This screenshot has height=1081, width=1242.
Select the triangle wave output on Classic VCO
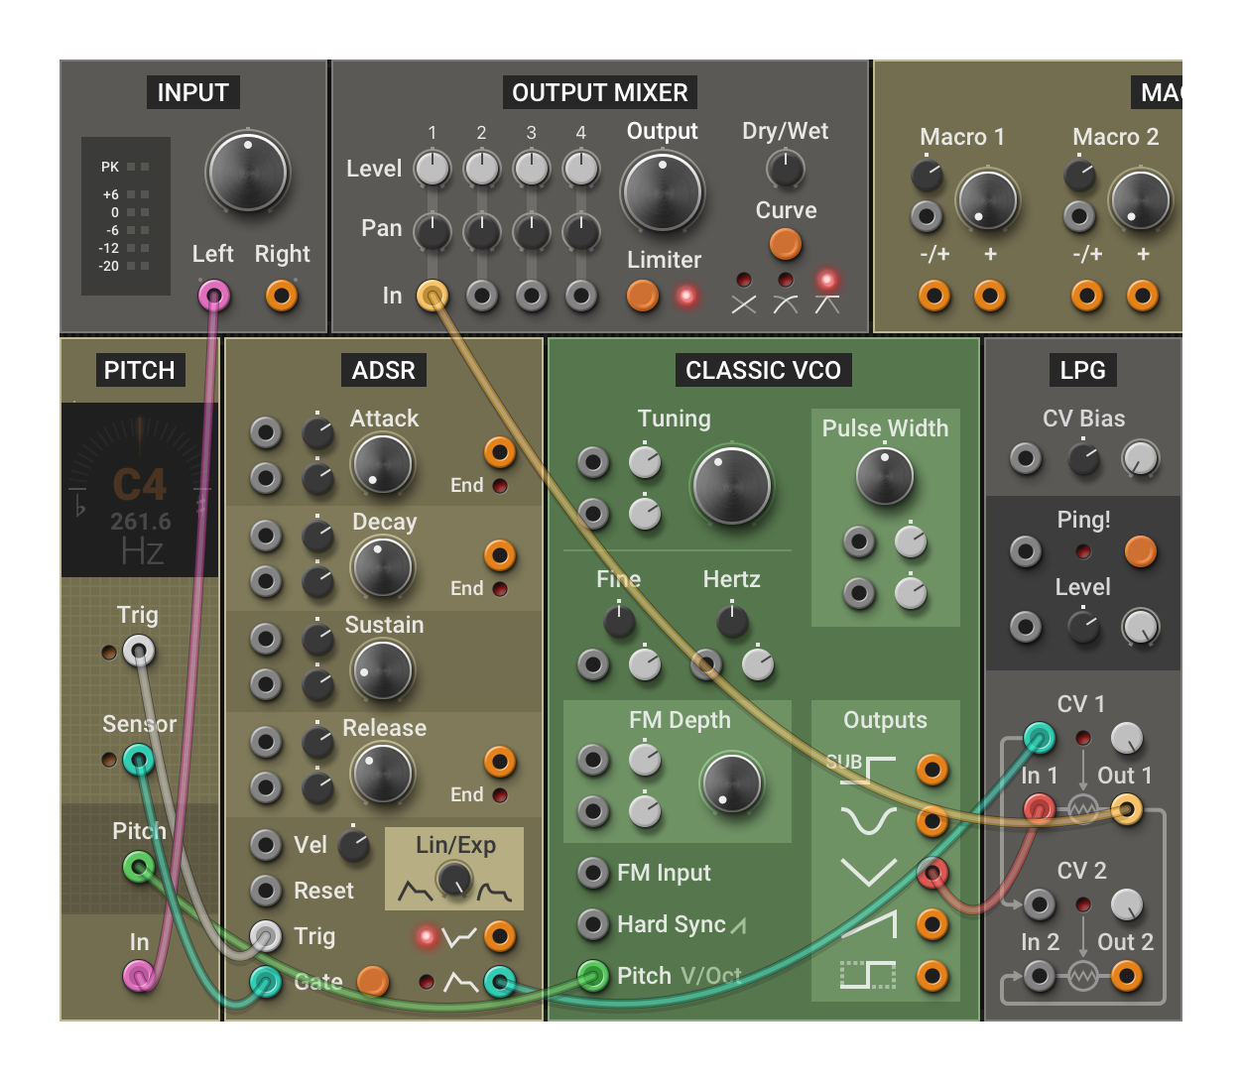932,874
